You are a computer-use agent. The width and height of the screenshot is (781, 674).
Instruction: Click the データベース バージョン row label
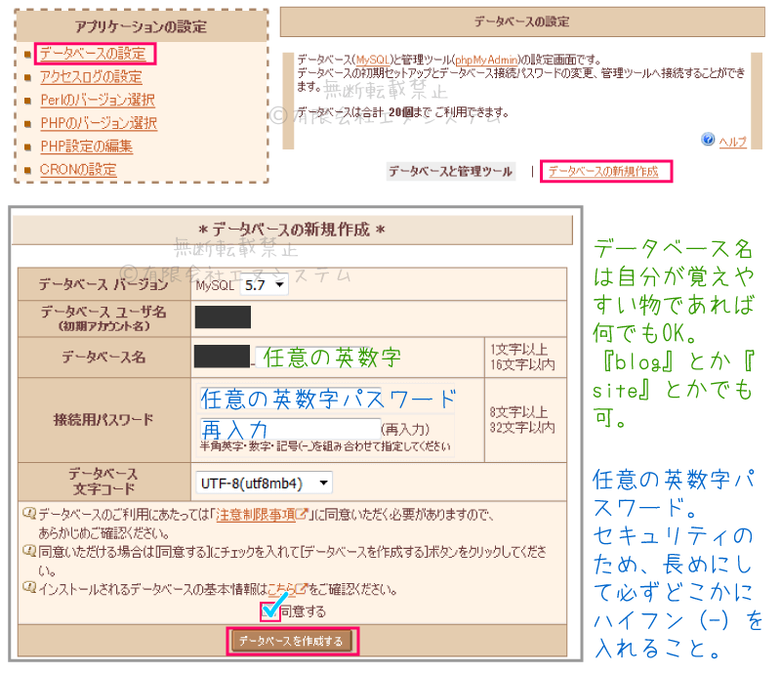(x=103, y=284)
